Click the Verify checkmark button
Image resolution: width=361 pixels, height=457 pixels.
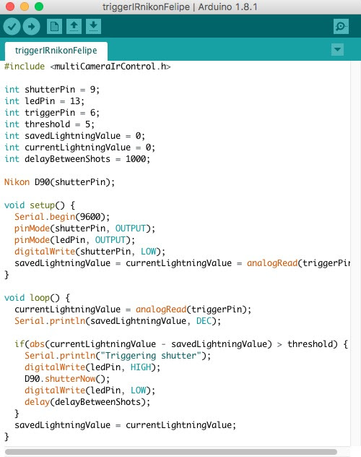tap(12, 27)
